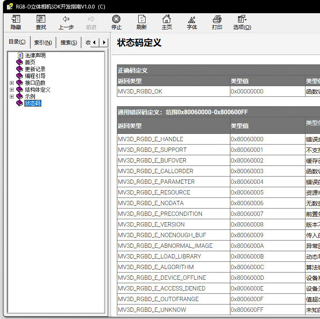Open 法律声明 in the contents tree
Image resolution: width=320 pixels, height=319 pixels.
coord(35,55)
